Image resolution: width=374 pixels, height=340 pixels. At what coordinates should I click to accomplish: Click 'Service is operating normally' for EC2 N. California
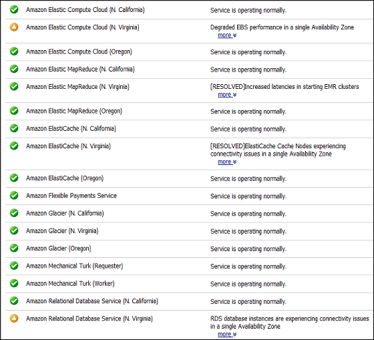tap(248, 11)
